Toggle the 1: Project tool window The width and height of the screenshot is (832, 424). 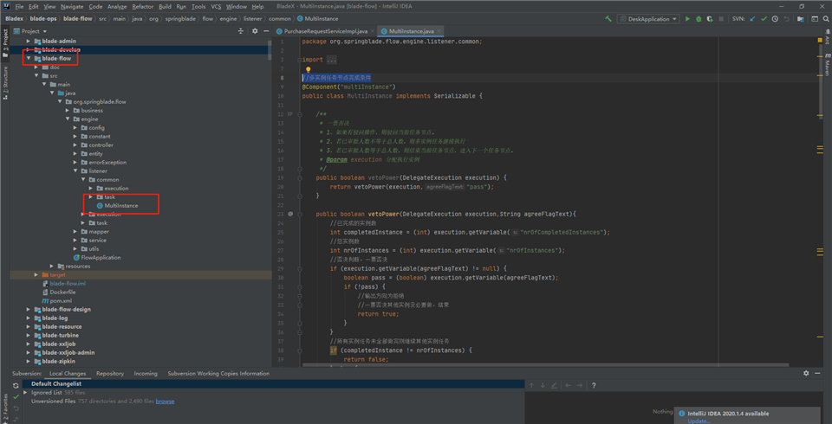[5, 43]
